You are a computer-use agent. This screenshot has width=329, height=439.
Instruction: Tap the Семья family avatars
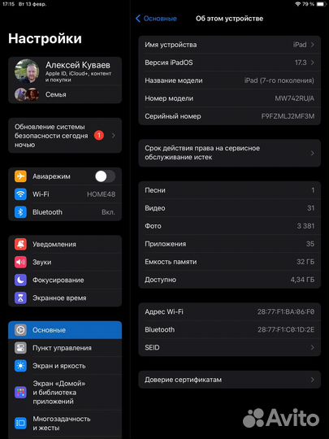(27, 94)
